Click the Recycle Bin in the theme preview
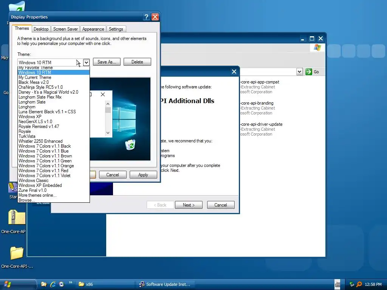 130,145
